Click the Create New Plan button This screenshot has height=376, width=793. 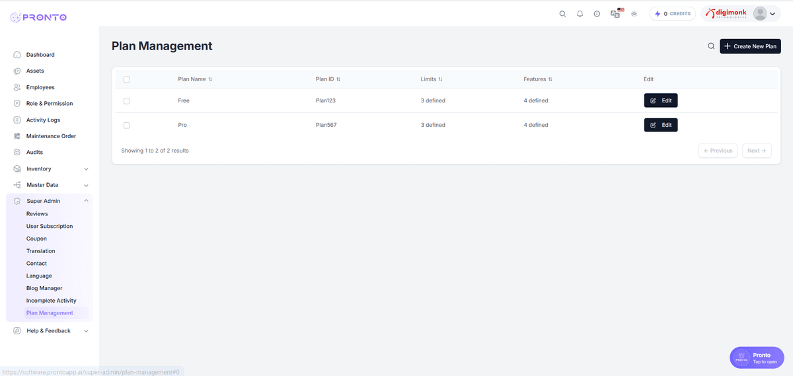[750, 46]
